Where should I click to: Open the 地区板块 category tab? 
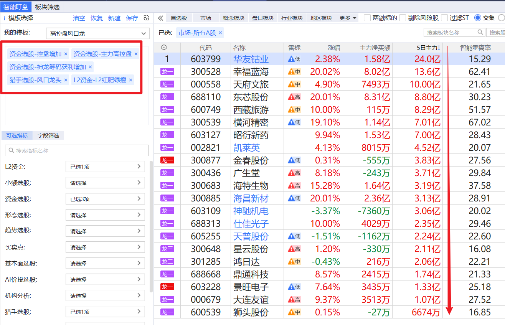point(321,18)
